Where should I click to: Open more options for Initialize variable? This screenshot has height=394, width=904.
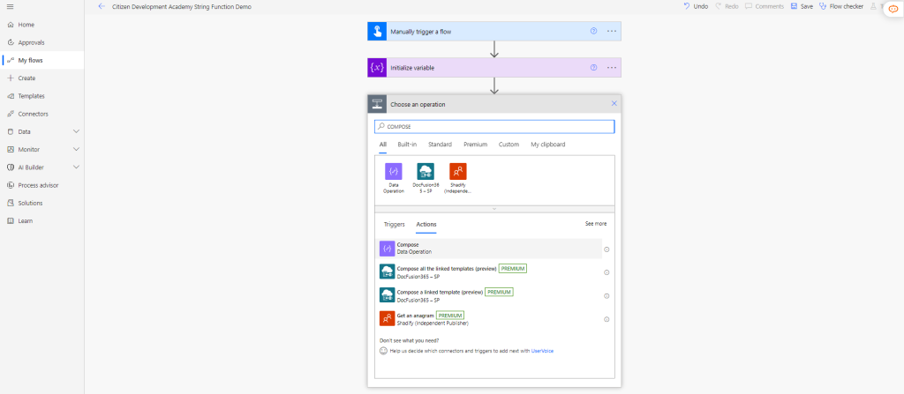(612, 67)
